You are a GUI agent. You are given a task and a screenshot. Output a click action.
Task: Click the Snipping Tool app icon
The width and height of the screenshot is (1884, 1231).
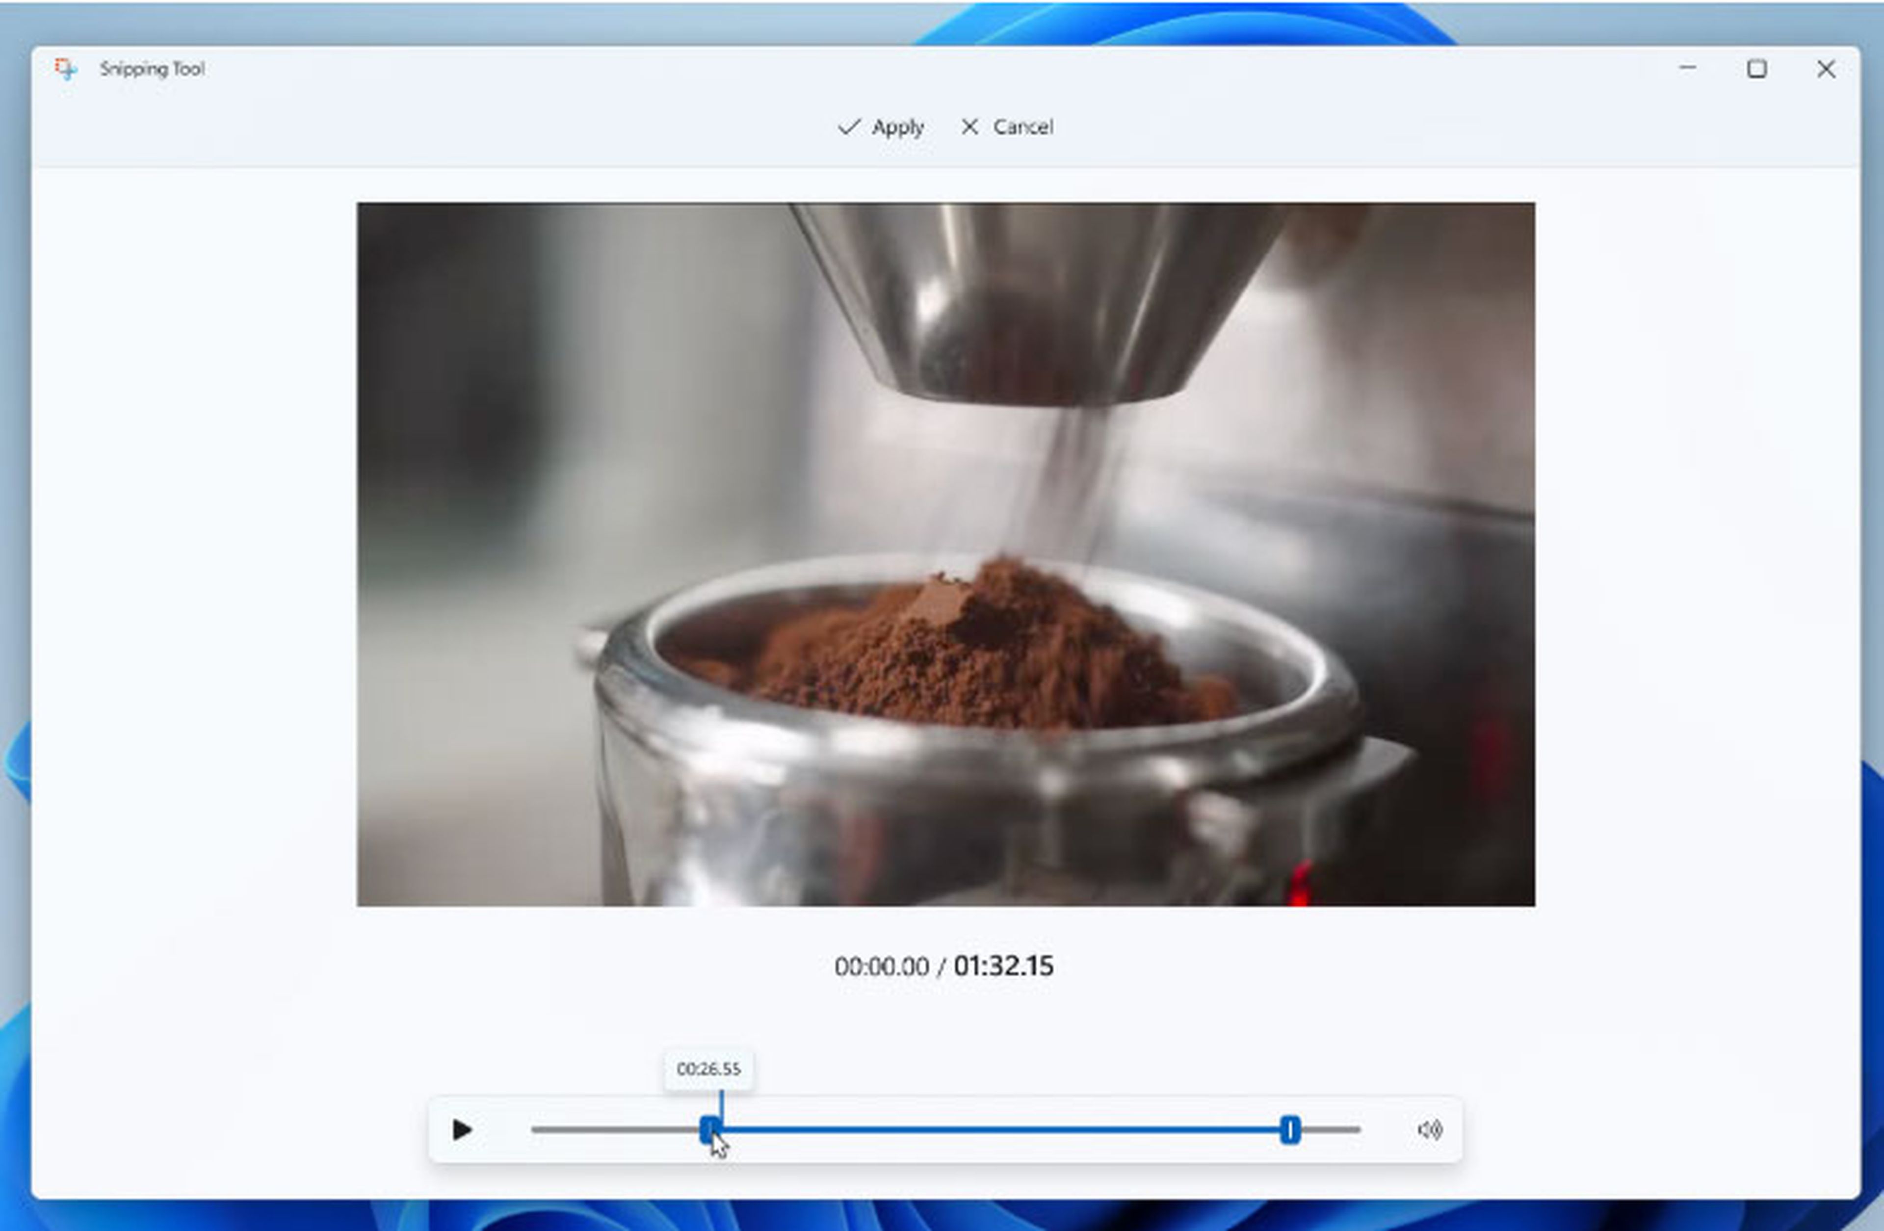(66, 69)
